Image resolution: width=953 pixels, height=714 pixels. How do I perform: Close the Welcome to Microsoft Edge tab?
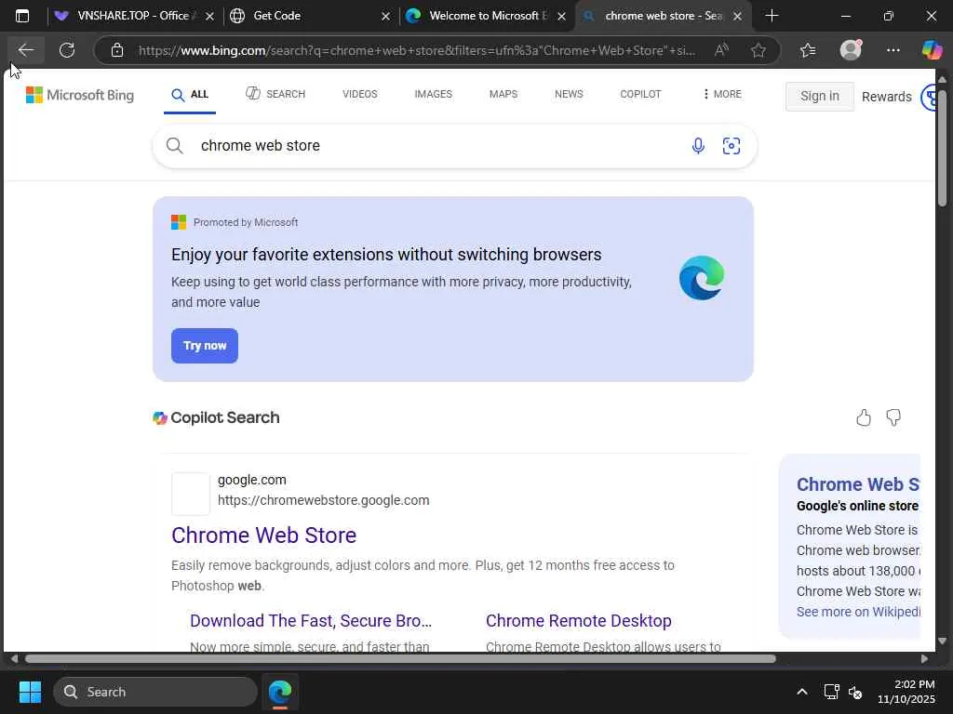coord(561,17)
